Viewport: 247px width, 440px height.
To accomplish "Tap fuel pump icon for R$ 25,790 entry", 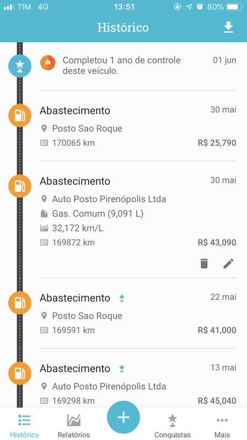I will tap(20, 116).
